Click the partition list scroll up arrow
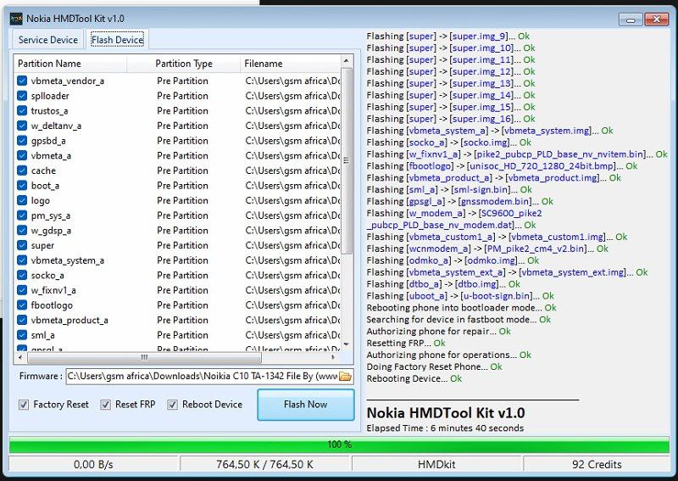Viewport: 678px width, 481px height. coord(346,60)
